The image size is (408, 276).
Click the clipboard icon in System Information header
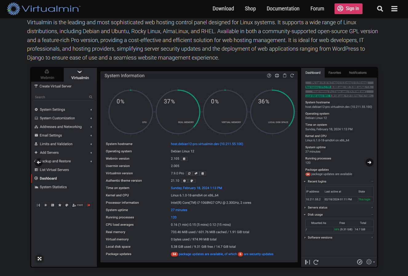point(285,76)
